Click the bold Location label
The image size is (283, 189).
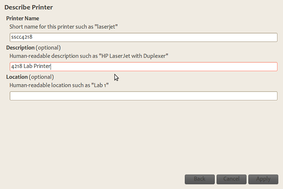17,77
